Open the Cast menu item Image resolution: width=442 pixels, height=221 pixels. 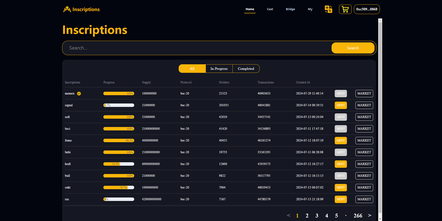tap(270, 9)
